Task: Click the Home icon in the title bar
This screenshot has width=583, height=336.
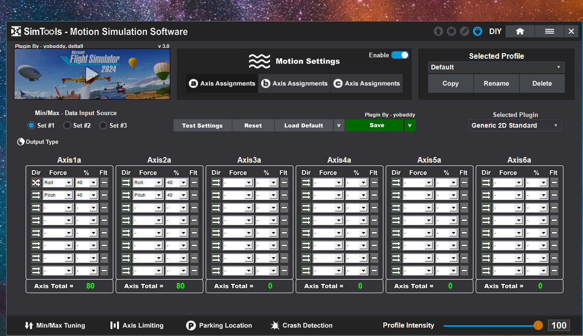Action: pyautogui.click(x=520, y=31)
